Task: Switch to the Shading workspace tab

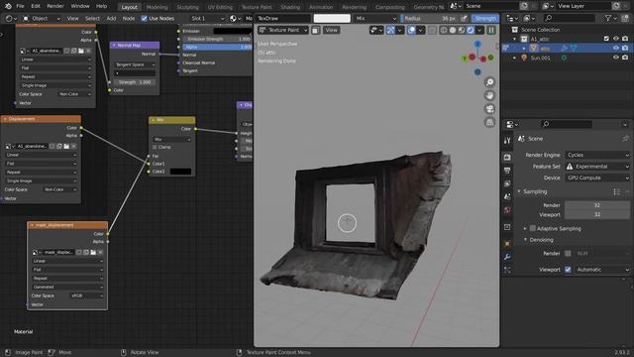Action: pyautogui.click(x=290, y=7)
